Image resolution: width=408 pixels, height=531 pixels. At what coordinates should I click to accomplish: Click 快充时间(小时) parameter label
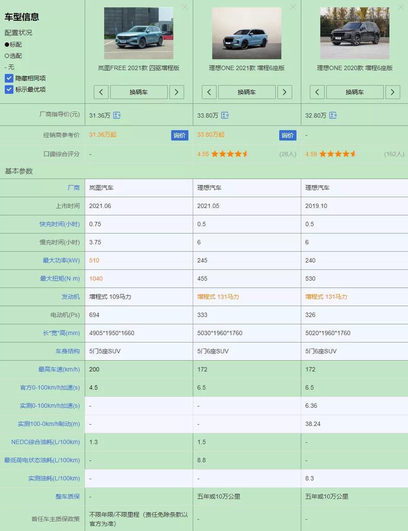tap(60, 224)
